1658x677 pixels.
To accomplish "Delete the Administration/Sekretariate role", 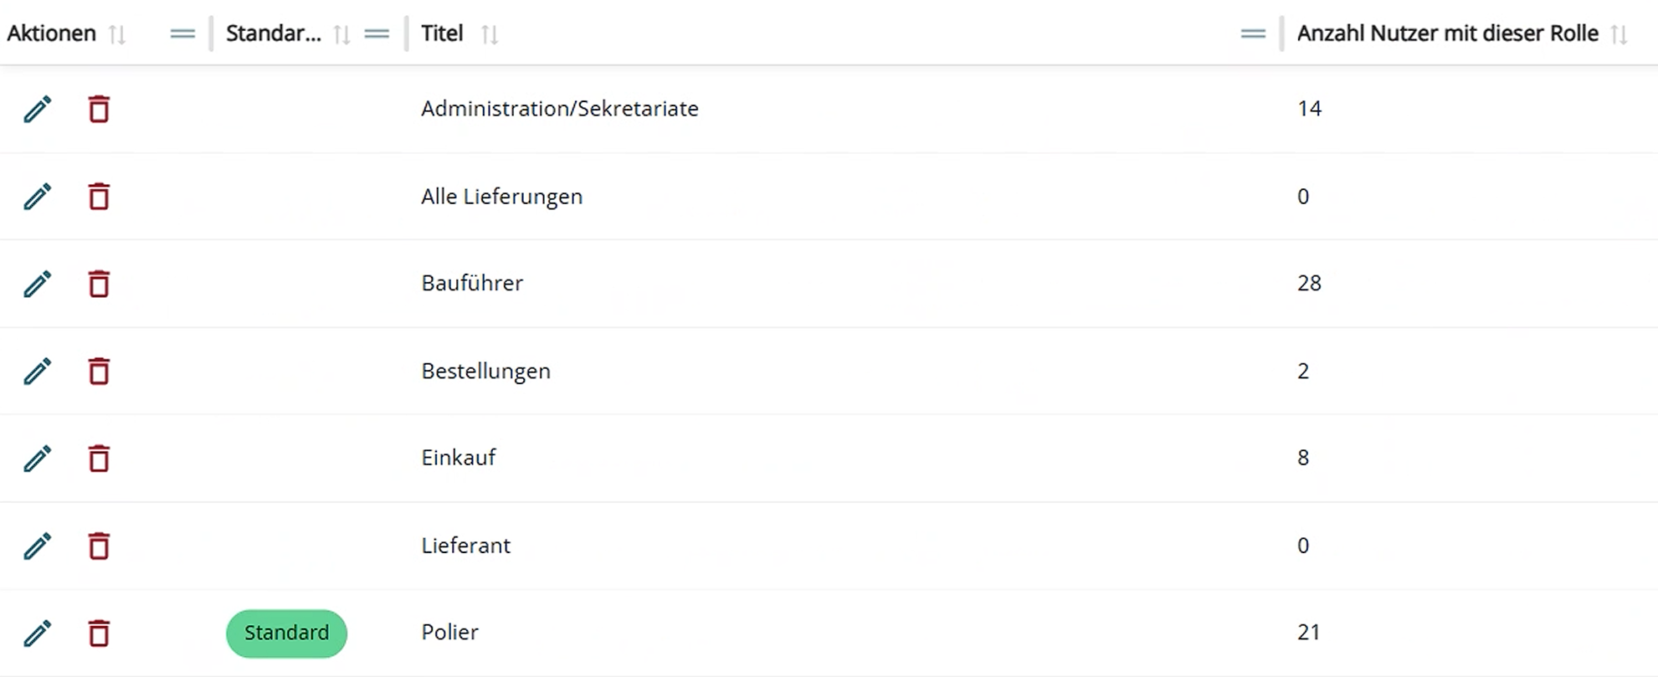I will tap(99, 110).
